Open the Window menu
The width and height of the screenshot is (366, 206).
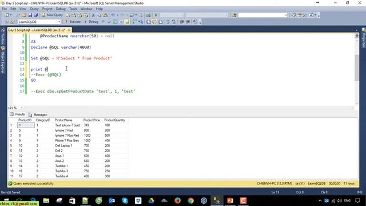[86, 9]
